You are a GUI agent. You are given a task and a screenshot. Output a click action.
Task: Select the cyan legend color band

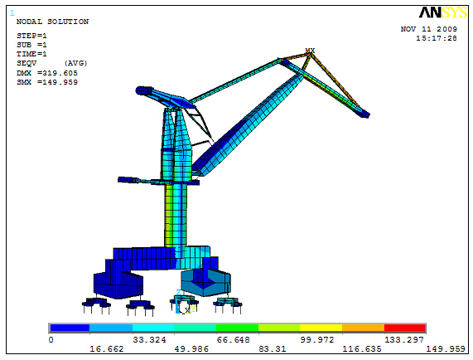[x=153, y=328]
